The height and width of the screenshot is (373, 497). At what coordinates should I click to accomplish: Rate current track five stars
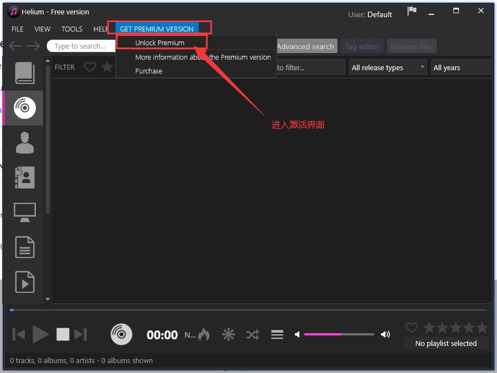pyautogui.click(x=482, y=327)
